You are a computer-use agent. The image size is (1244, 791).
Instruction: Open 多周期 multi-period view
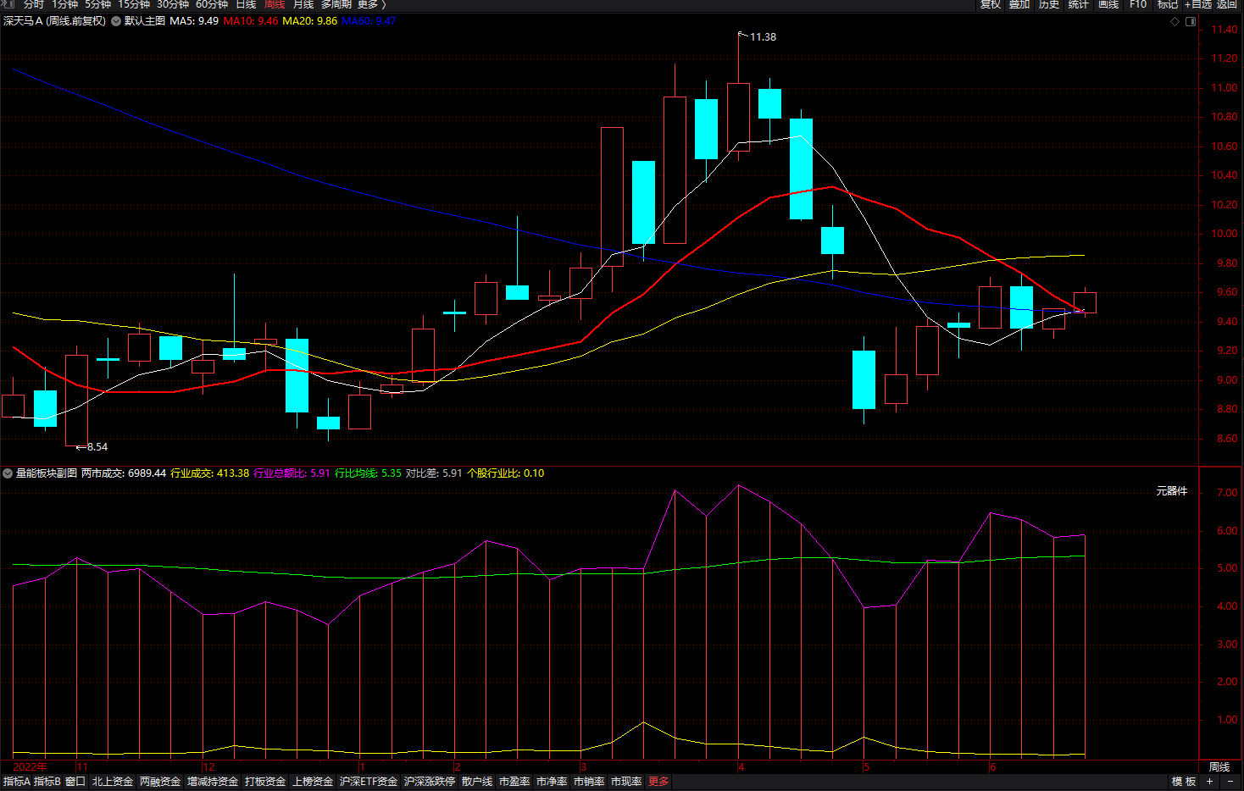click(336, 4)
